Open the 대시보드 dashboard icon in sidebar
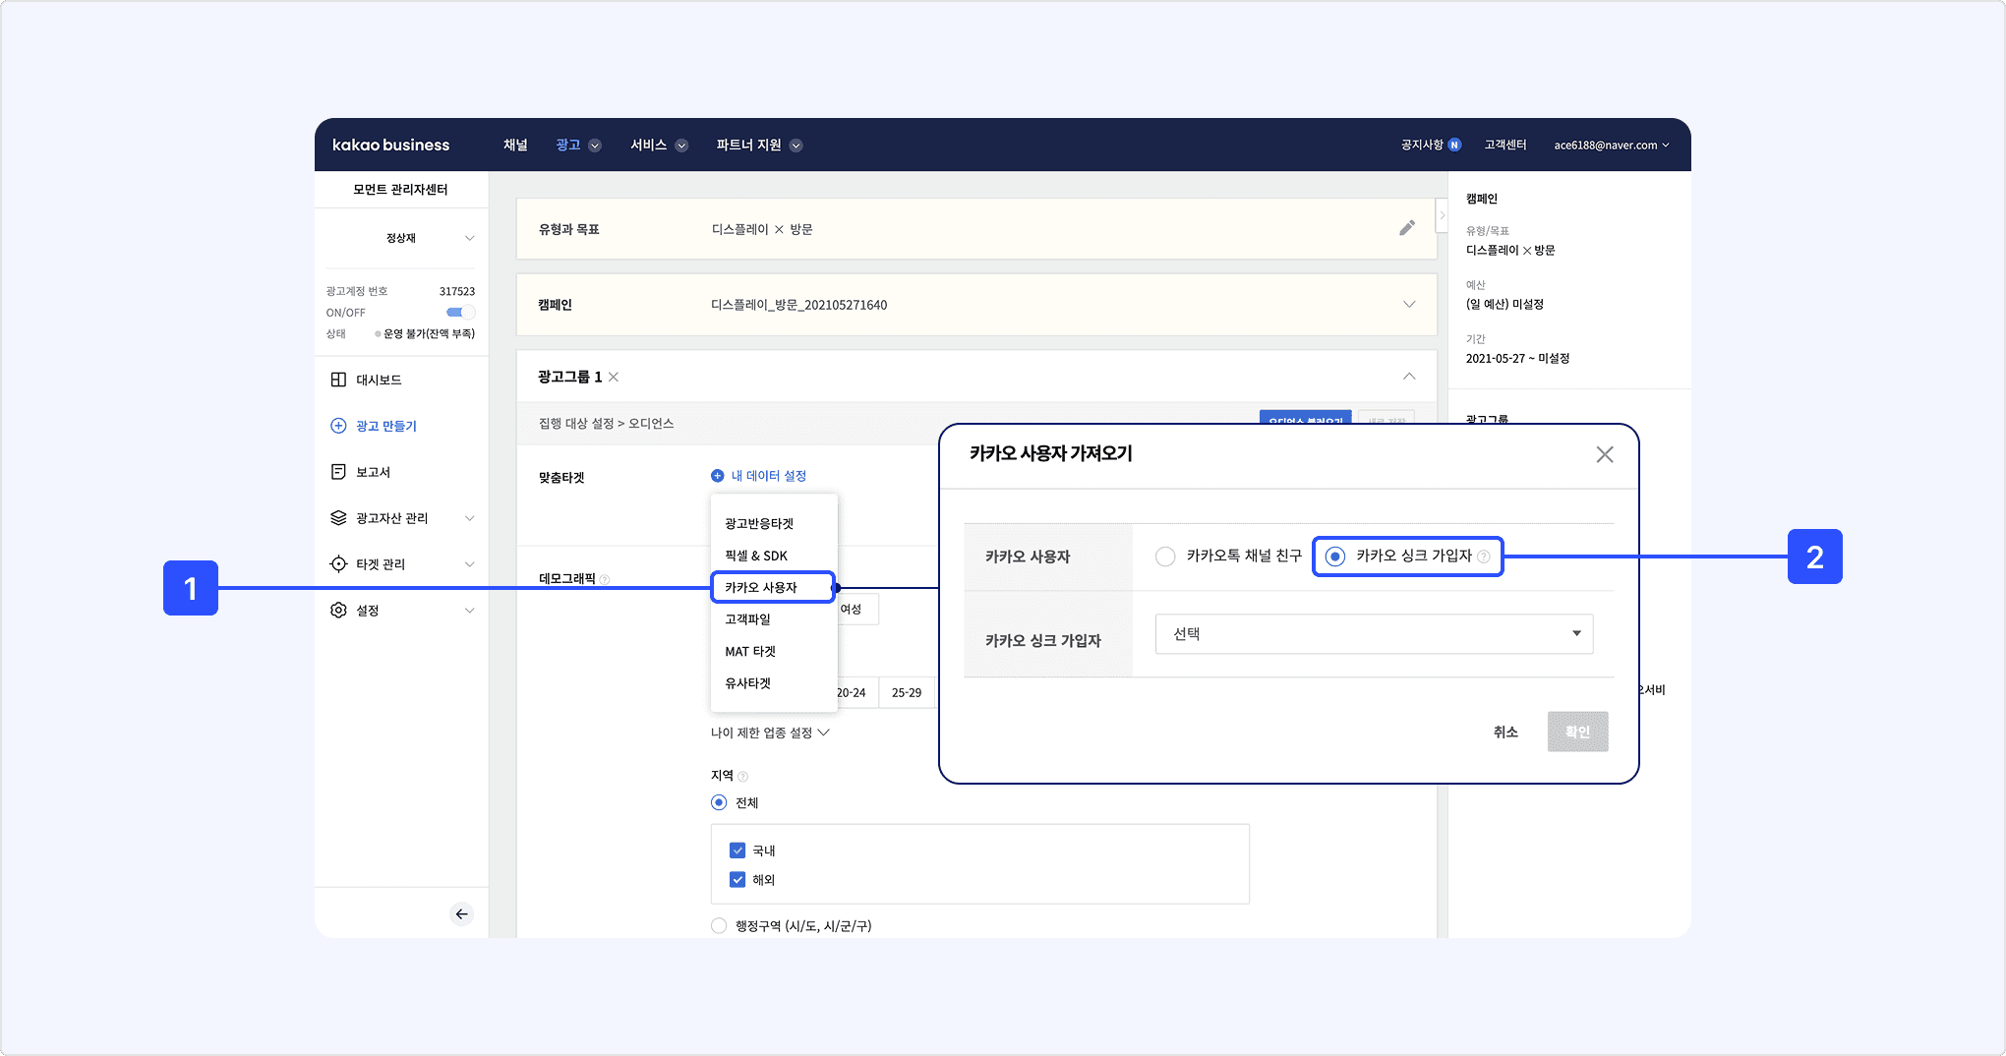 [x=338, y=380]
